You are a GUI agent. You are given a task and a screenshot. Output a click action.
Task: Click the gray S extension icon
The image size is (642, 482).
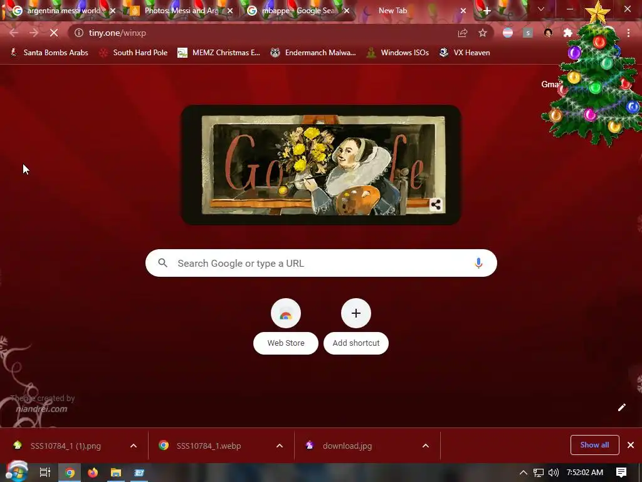coord(528,33)
